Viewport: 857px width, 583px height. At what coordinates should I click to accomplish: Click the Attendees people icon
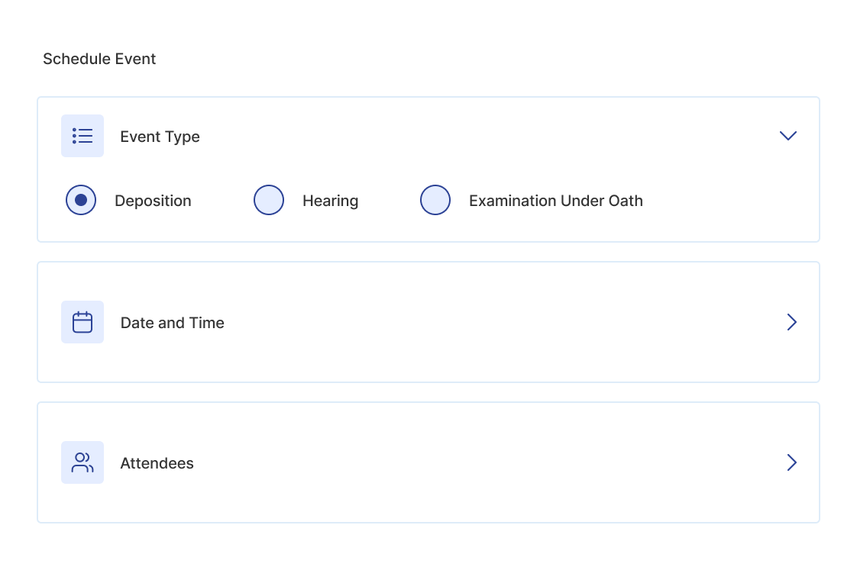[x=82, y=462]
